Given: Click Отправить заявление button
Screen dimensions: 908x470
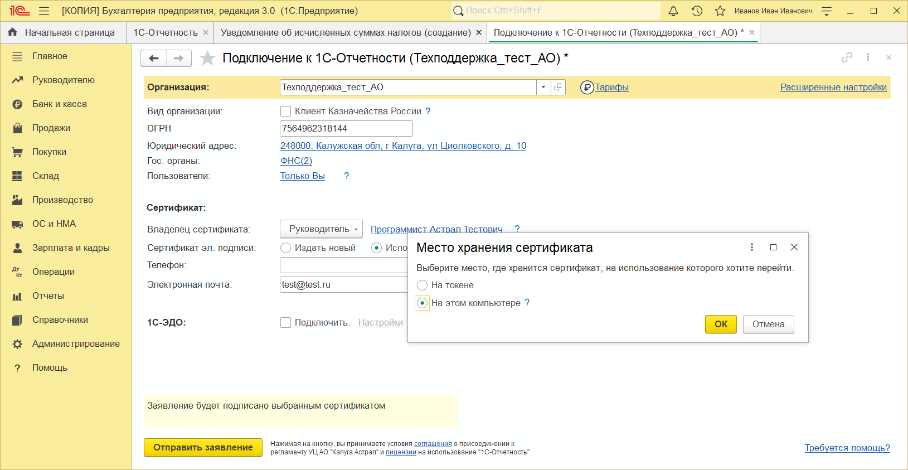Looking at the screenshot, I should (x=203, y=447).
